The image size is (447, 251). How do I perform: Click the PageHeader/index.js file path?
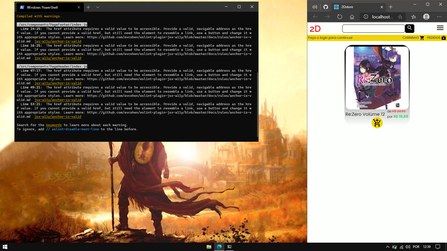[52, 66]
